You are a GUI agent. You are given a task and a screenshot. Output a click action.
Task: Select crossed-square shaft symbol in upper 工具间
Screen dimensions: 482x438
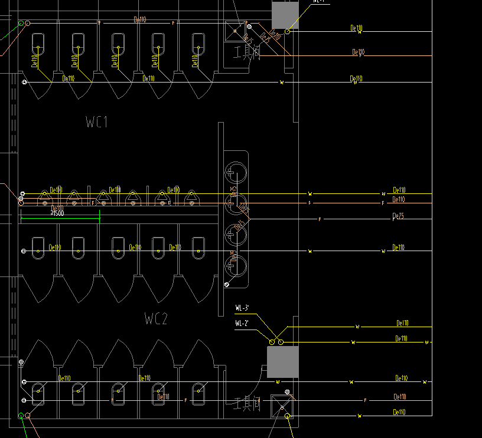pos(235,31)
